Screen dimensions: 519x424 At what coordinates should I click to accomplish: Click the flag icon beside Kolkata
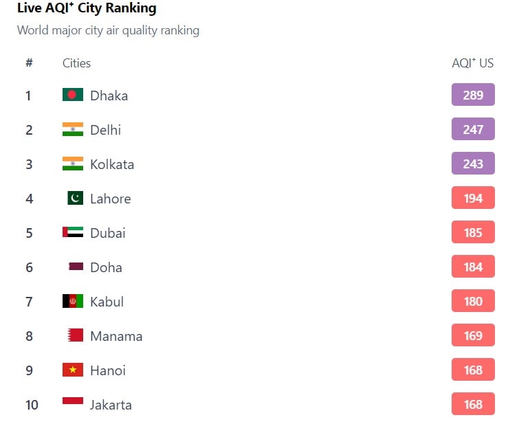72,164
